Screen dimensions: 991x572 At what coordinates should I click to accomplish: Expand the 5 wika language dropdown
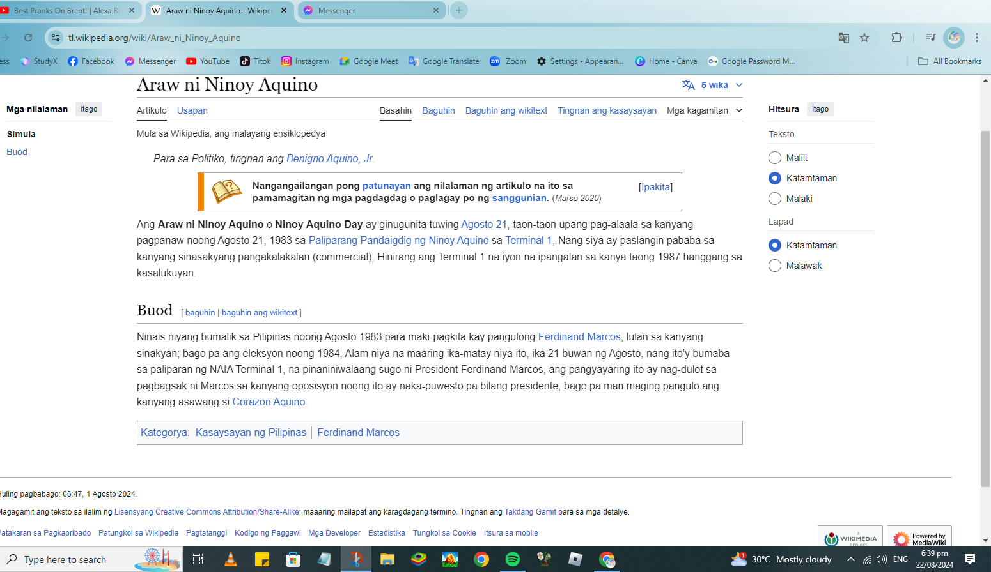[712, 85]
